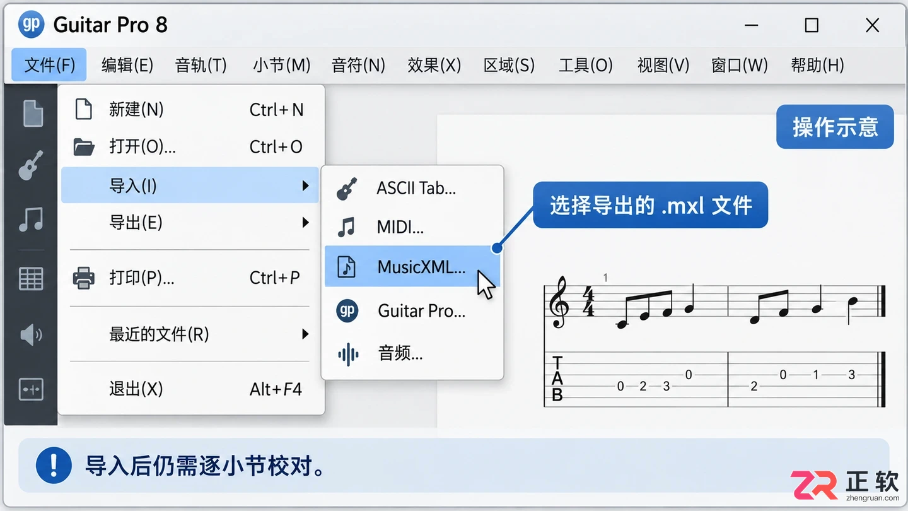Maximize the Guitar Pro 8 window

tap(812, 25)
